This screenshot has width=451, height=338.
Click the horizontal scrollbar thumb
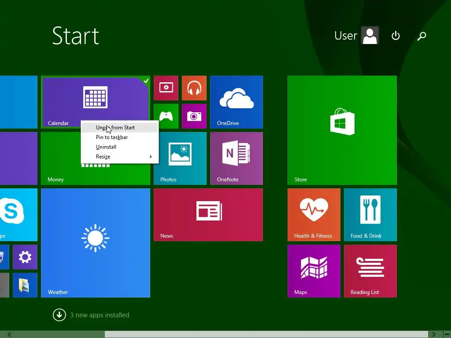pos(266,334)
